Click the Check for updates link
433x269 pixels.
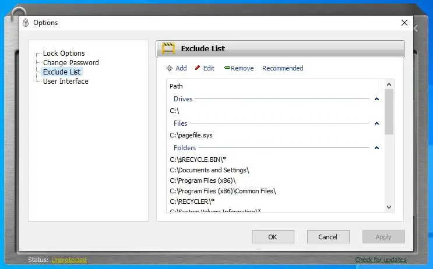coord(381,260)
